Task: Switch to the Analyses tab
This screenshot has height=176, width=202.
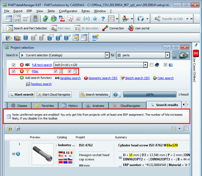Action: [95, 106]
